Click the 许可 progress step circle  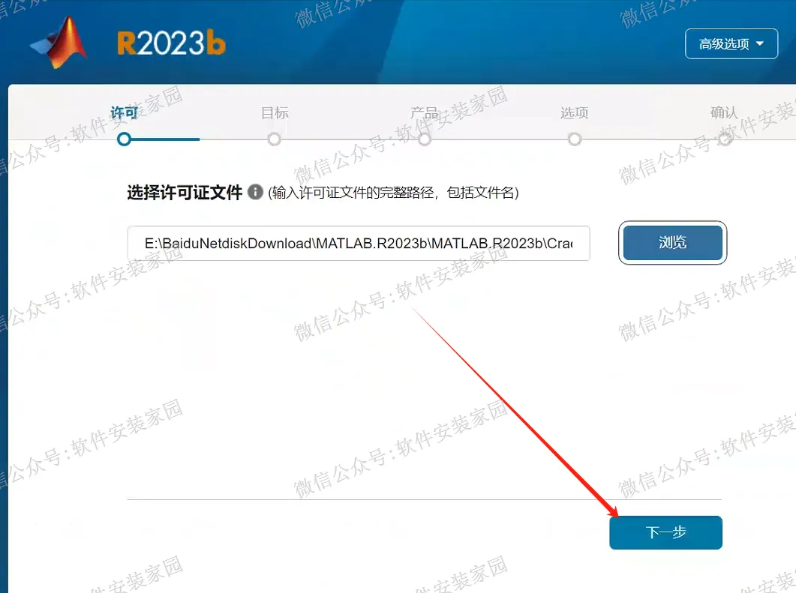[124, 139]
